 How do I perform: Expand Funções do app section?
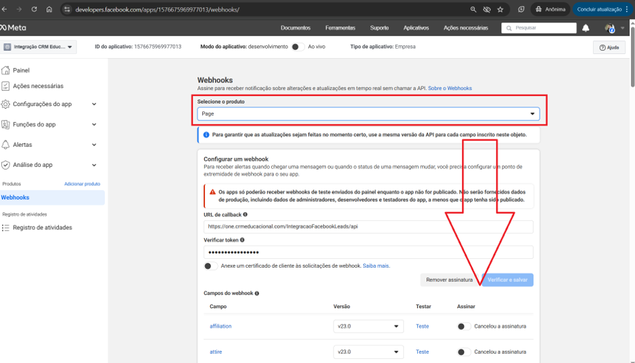coord(94,124)
